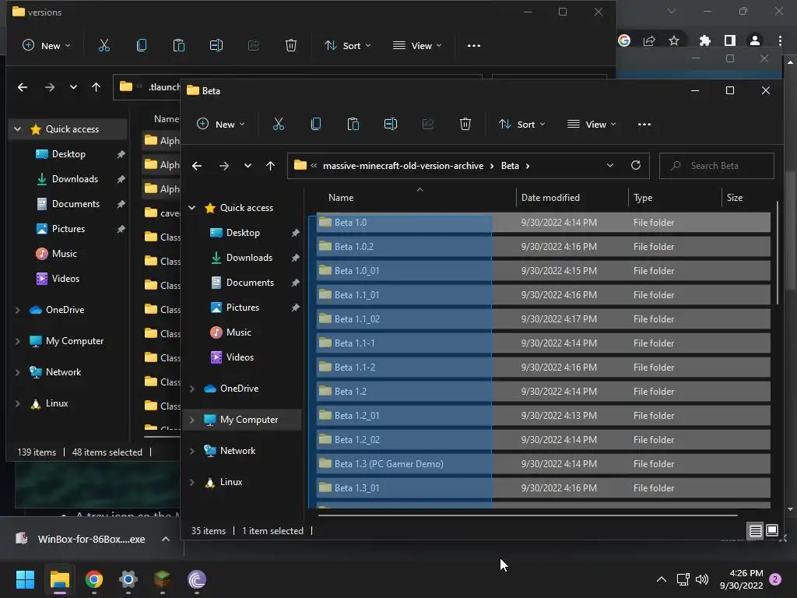Select Beta 1.3 (PC Gamer Demo) folder
Viewport: 797px width, 598px height.
[x=542, y=464]
